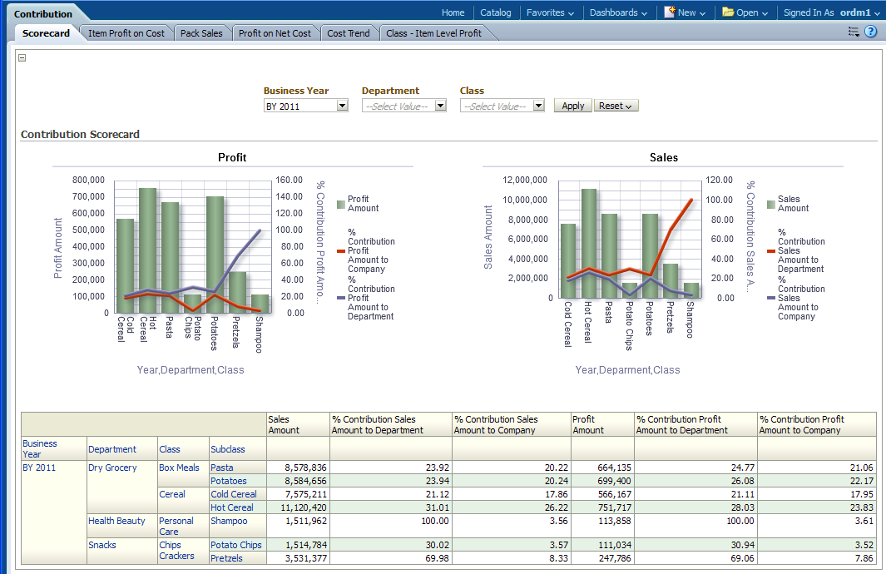Click the help question mark icon
The height and width of the screenshot is (574, 886).
tap(871, 32)
